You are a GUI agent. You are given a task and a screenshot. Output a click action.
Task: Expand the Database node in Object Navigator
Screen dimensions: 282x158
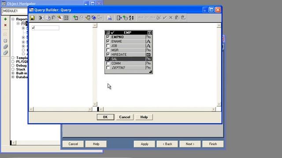(x=13, y=77)
